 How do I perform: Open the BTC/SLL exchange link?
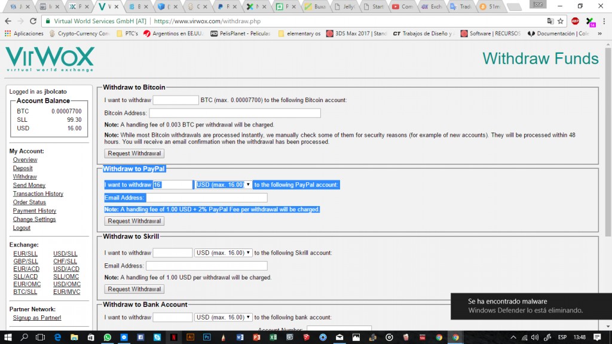[26, 292]
